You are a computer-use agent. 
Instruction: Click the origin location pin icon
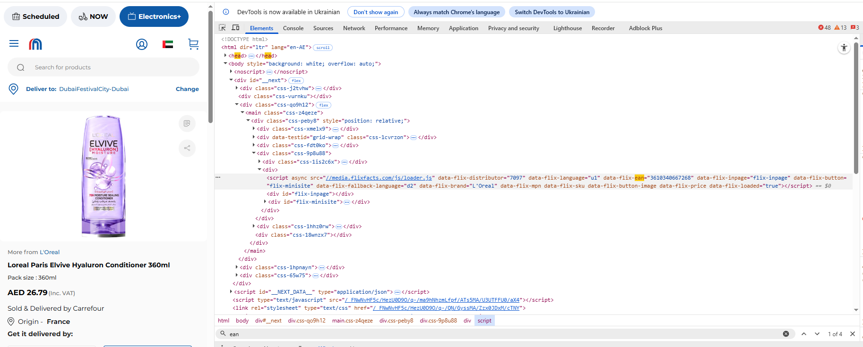(11, 322)
